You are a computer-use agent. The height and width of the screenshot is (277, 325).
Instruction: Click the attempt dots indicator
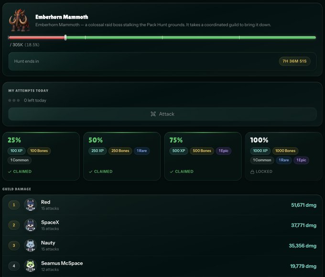(x=14, y=100)
